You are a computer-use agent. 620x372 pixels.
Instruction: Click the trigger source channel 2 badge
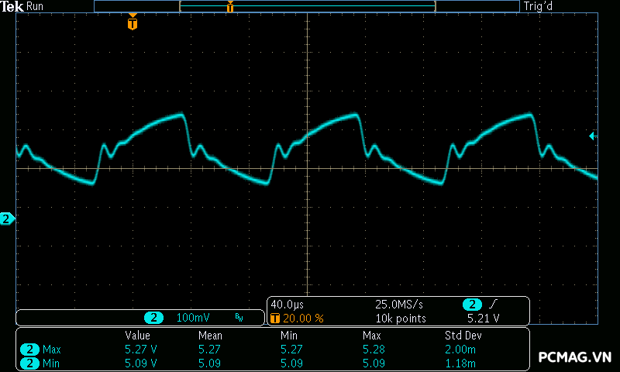[x=472, y=305]
